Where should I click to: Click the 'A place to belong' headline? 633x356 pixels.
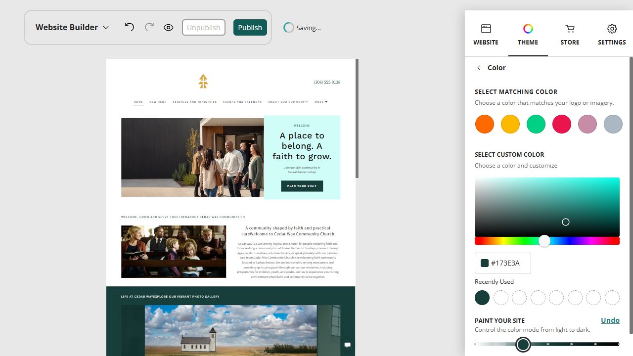[x=302, y=146]
